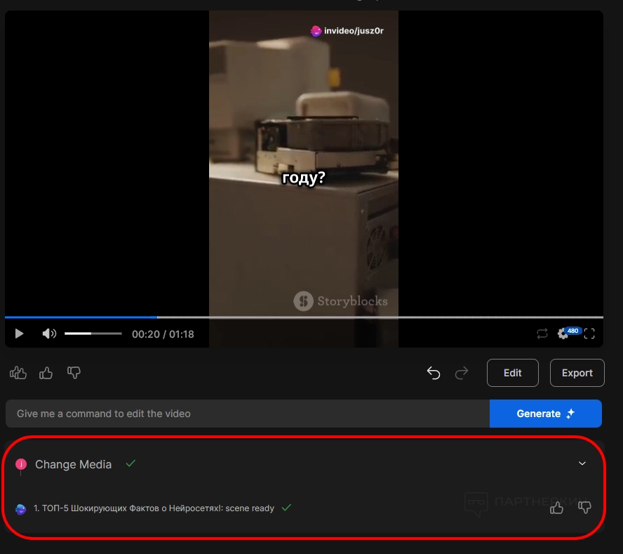The image size is (623, 554).
Task: Click the Generate button
Action: click(546, 414)
